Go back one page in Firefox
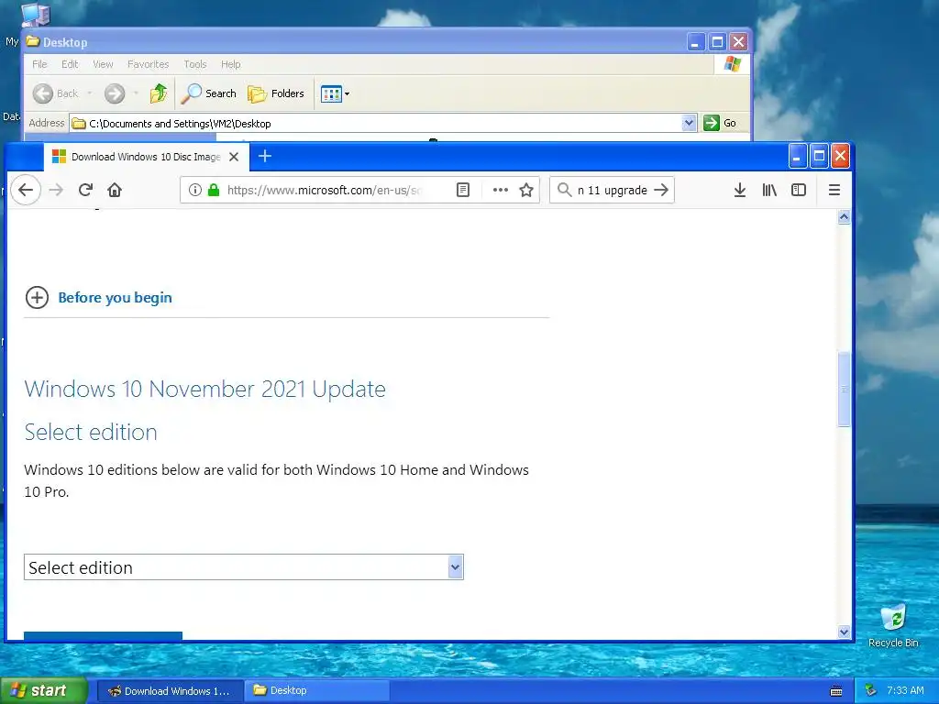The image size is (939, 704). pos(26,191)
